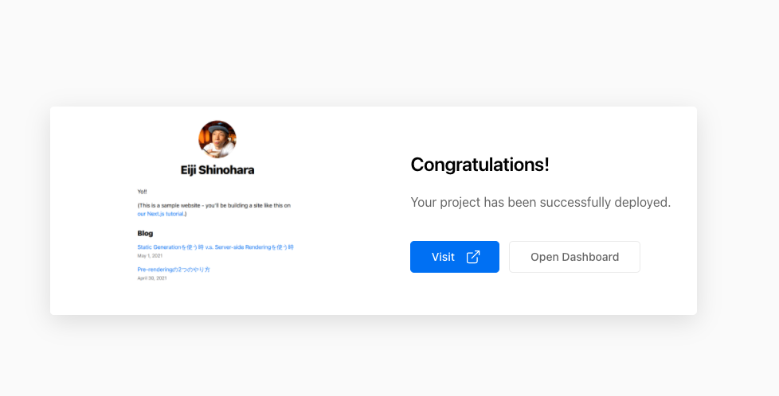
Task: Open the Static Generation vs. Server-side Rendering post
Action: click(x=216, y=247)
